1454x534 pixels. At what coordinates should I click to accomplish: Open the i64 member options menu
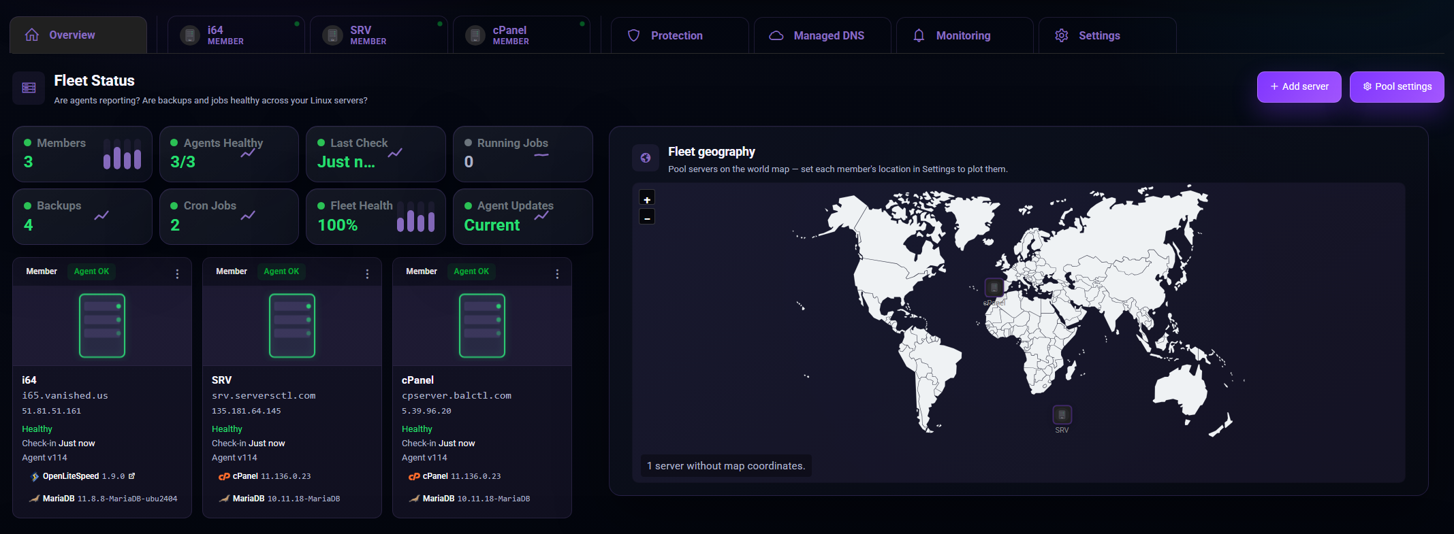tap(177, 273)
